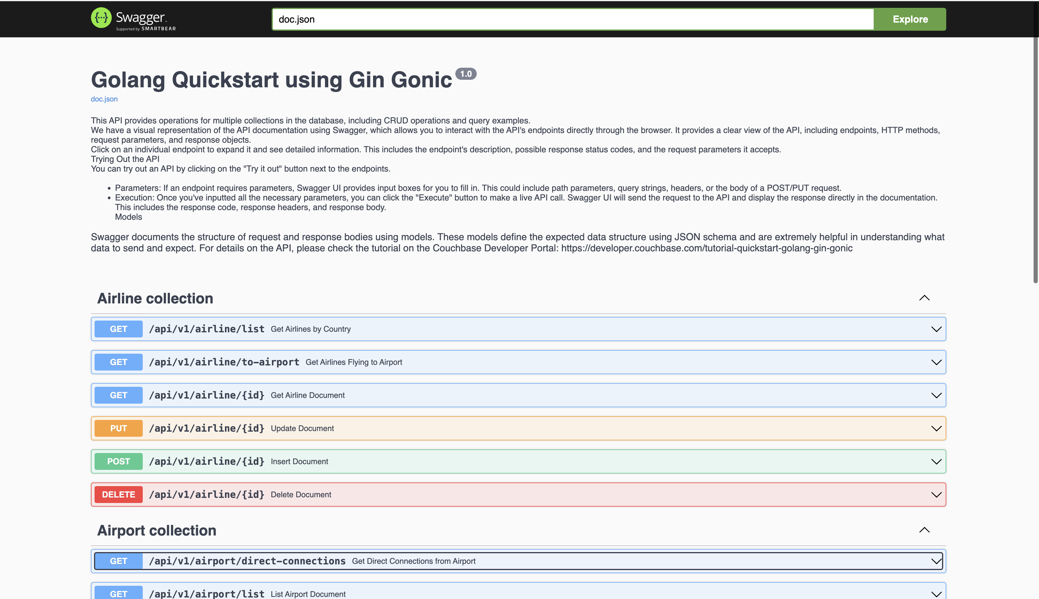Click GET badge for airline/list endpoint

click(119, 329)
